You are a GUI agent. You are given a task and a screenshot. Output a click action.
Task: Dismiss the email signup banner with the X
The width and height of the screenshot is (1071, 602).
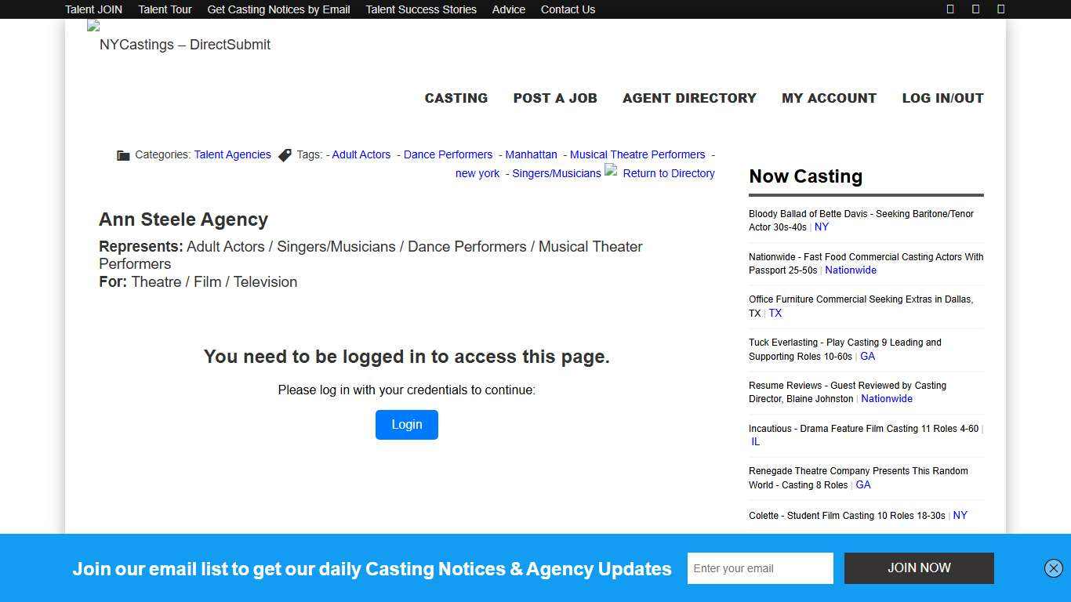(1055, 568)
